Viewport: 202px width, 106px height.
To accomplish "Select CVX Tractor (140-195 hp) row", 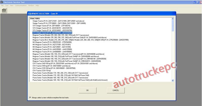I will 65,63.
